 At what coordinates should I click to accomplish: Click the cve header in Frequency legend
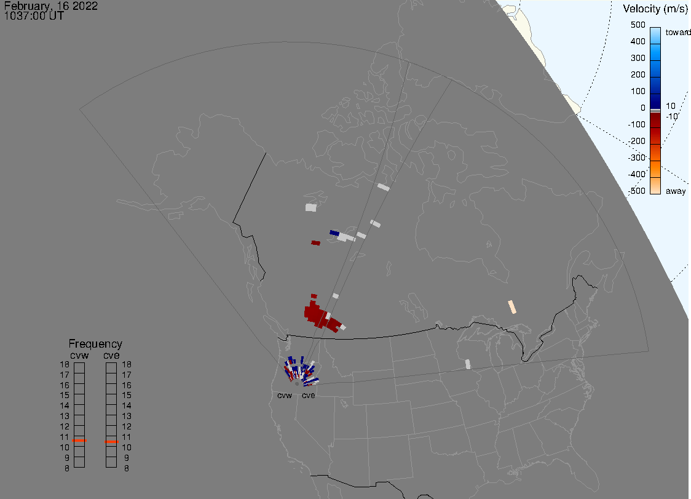point(111,356)
